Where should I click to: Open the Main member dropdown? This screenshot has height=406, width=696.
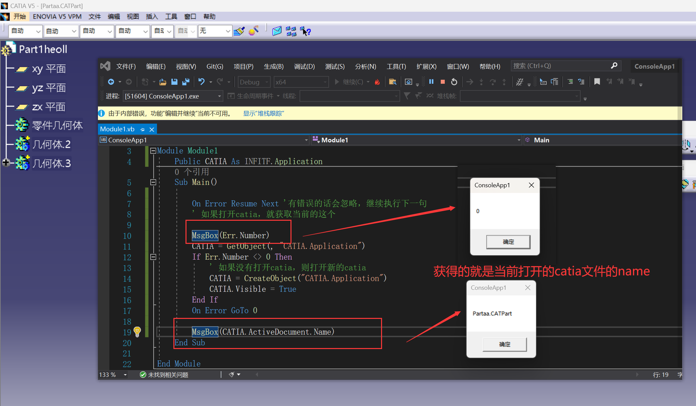coord(603,140)
